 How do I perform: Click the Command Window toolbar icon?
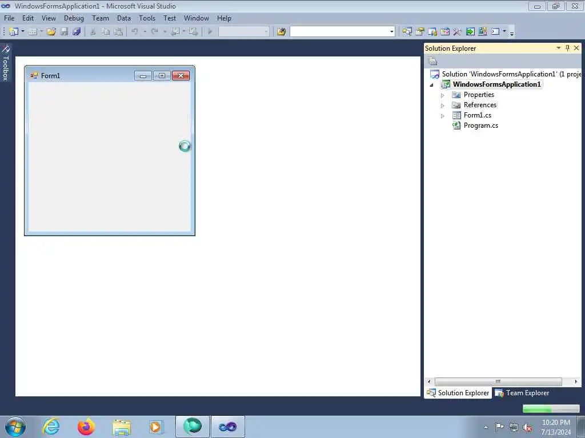pos(495,32)
